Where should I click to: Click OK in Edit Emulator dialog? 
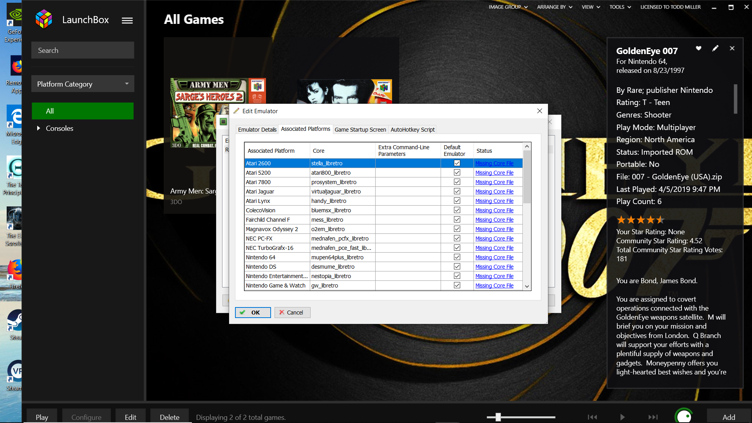coord(253,313)
